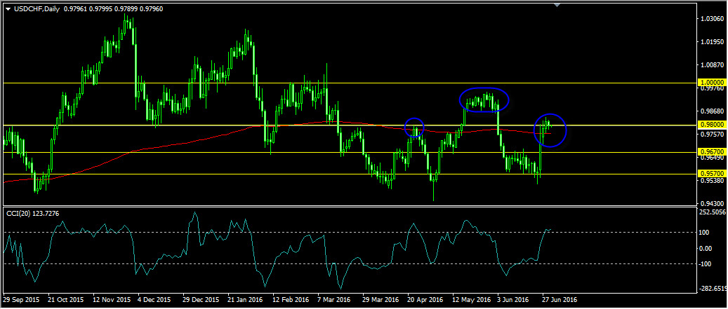Click the 12 May 2016 date label
This screenshot has height=309, width=728.
point(470,300)
